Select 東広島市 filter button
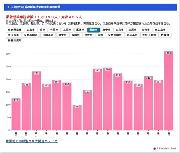This screenshot has height=153, width=180. click(x=160, y=30)
